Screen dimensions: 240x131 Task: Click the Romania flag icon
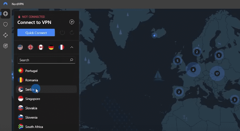[x=21, y=80]
